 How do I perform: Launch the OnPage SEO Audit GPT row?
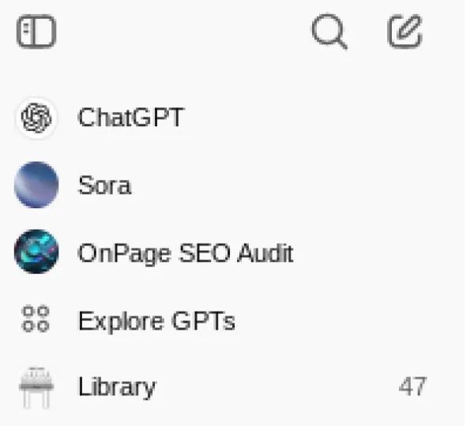pos(237,254)
